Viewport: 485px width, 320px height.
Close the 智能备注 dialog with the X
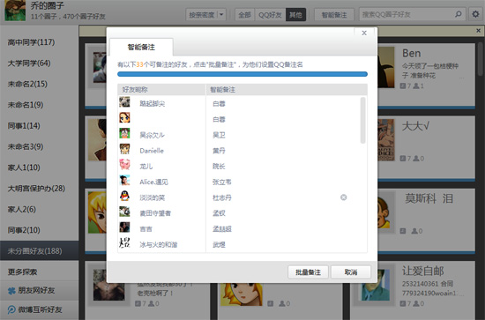(364, 33)
